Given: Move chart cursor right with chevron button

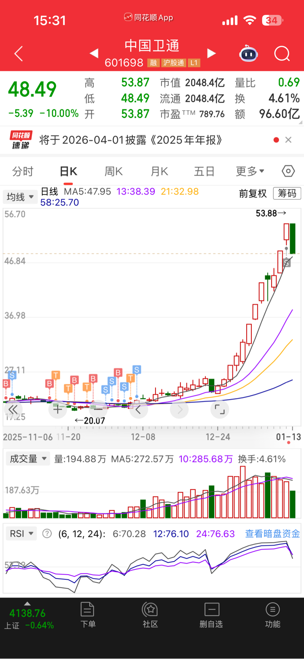Looking at the screenshot, I should [x=179, y=409].
